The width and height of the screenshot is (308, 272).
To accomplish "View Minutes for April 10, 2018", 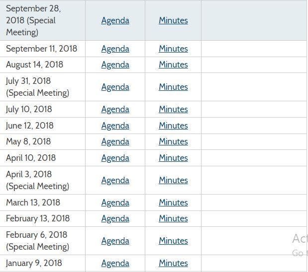I will pos(173,158).
